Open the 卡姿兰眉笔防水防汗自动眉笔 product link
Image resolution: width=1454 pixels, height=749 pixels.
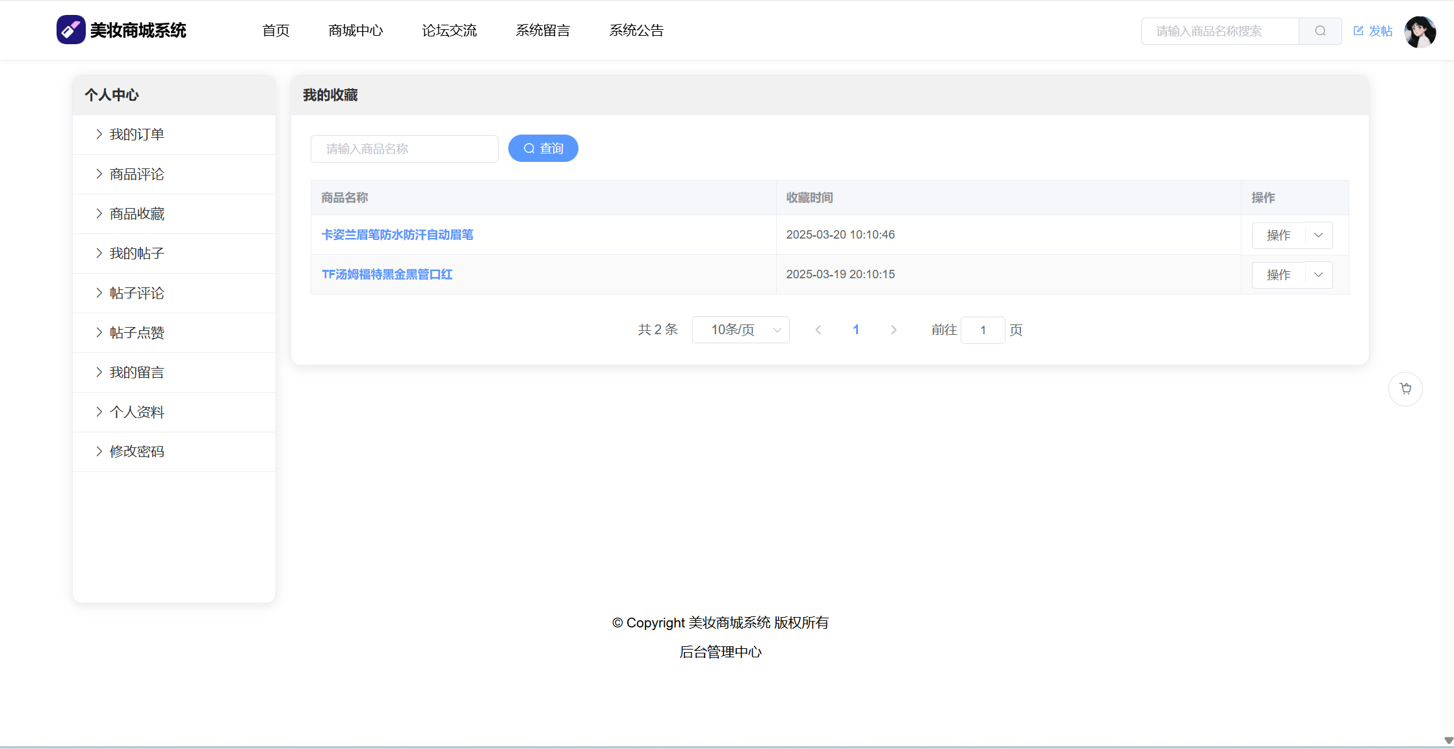click(x=397, y=235)
